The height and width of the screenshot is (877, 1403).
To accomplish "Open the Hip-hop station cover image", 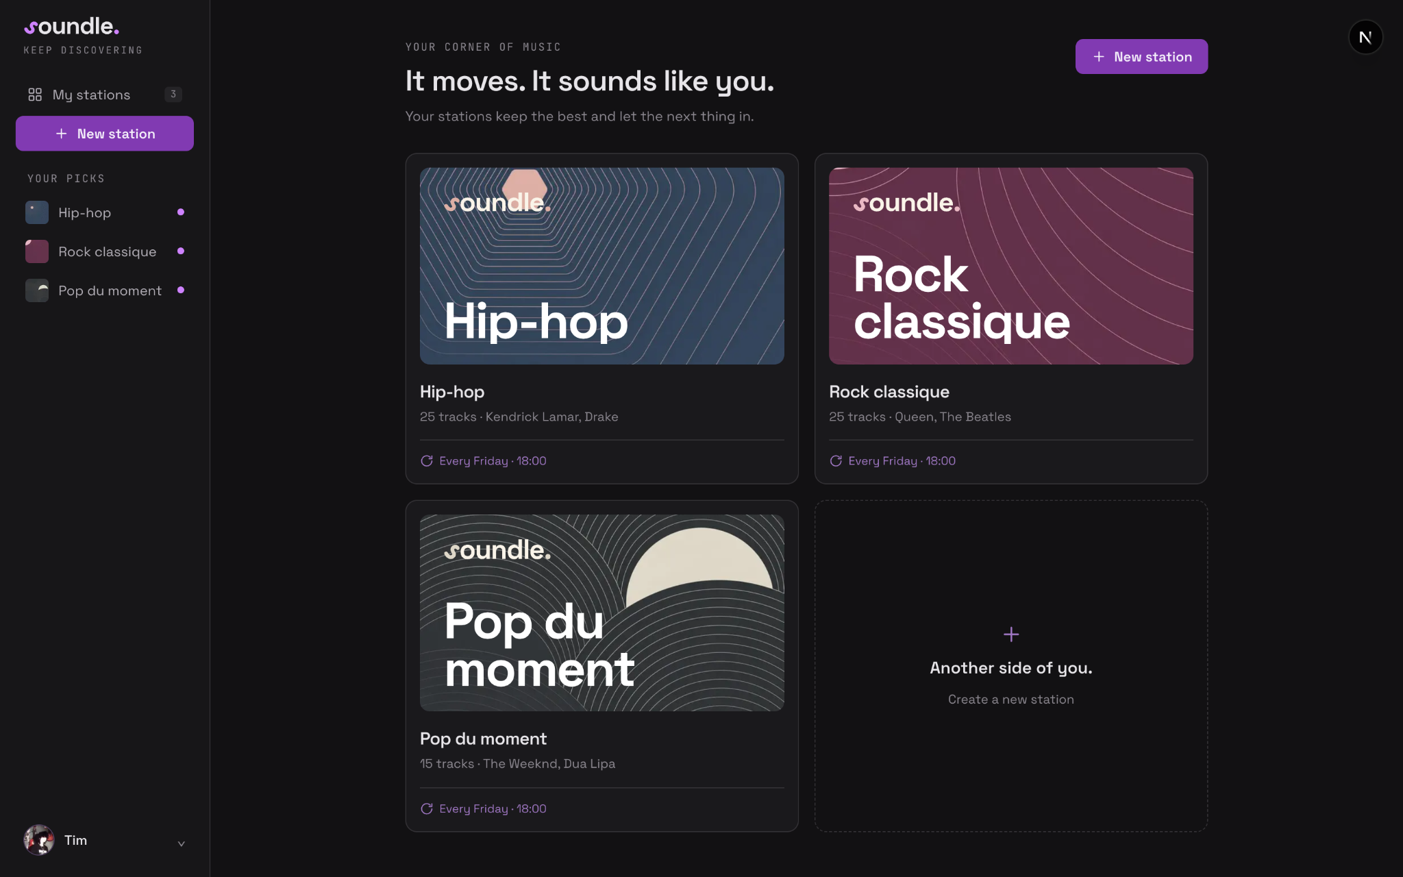I will point(602,266).
